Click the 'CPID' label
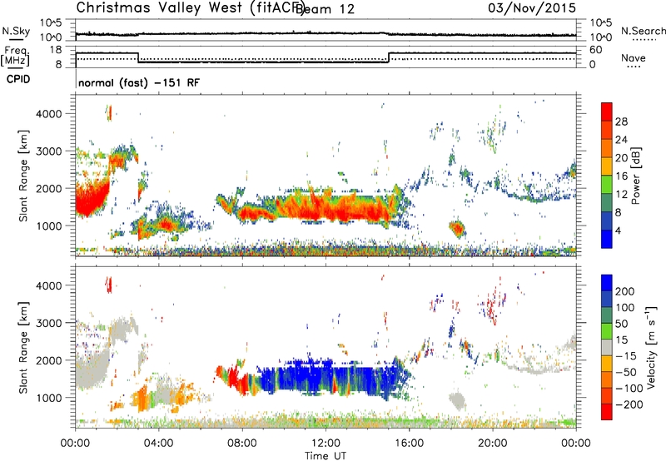The height and width of the screenshot is (461, 666). pyautogui.click(x=18, y=79)
